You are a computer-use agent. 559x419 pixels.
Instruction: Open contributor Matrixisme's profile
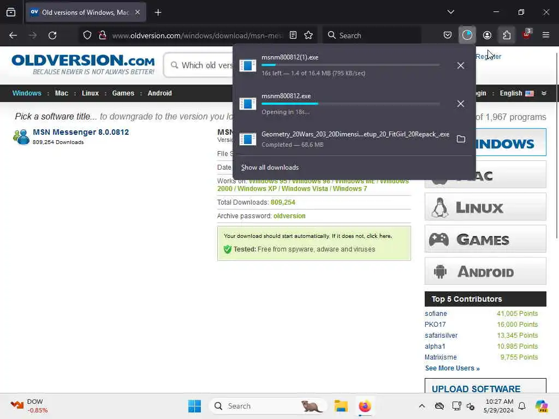441,357
